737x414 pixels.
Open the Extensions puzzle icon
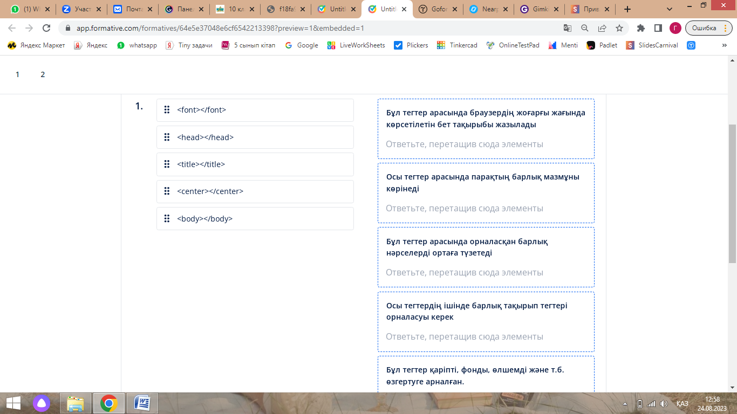(x=641, y=28)
